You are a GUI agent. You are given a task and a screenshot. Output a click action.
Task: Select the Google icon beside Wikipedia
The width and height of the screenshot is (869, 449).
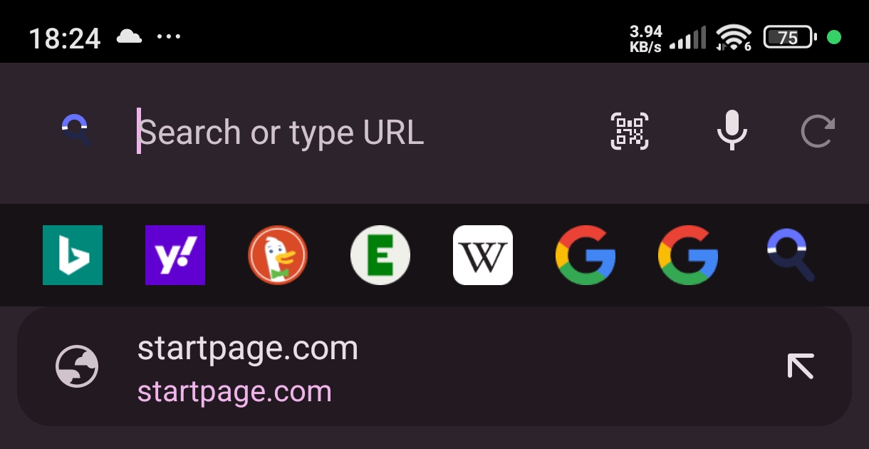586,255
